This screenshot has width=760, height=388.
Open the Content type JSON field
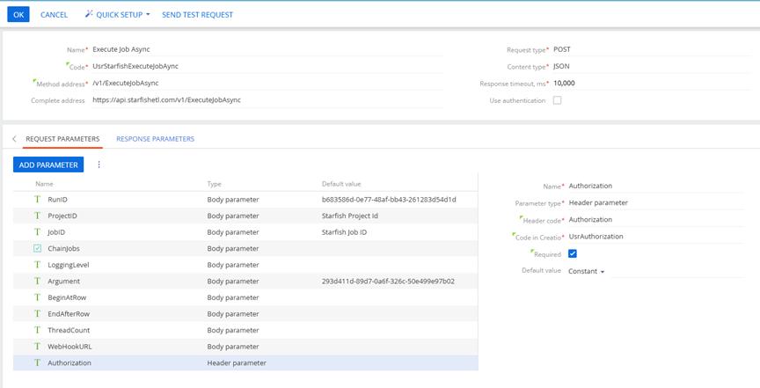pos(652,66)
